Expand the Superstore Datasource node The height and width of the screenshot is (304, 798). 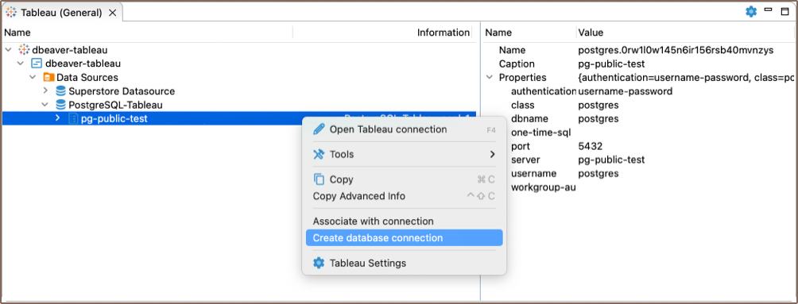coord(45,91)
